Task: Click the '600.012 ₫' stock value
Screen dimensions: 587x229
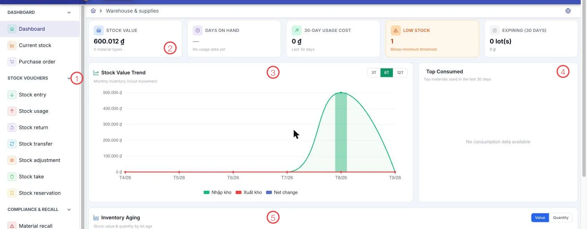Action: pos(109,41)
